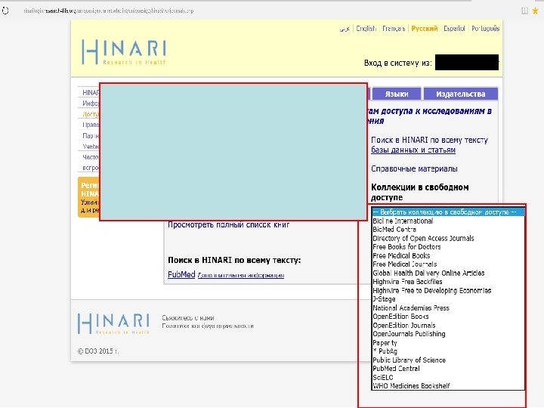The height and width of the screenshot is (408, 544).
Task: Choose Free Medical Journals option
Action: point(448,264)
